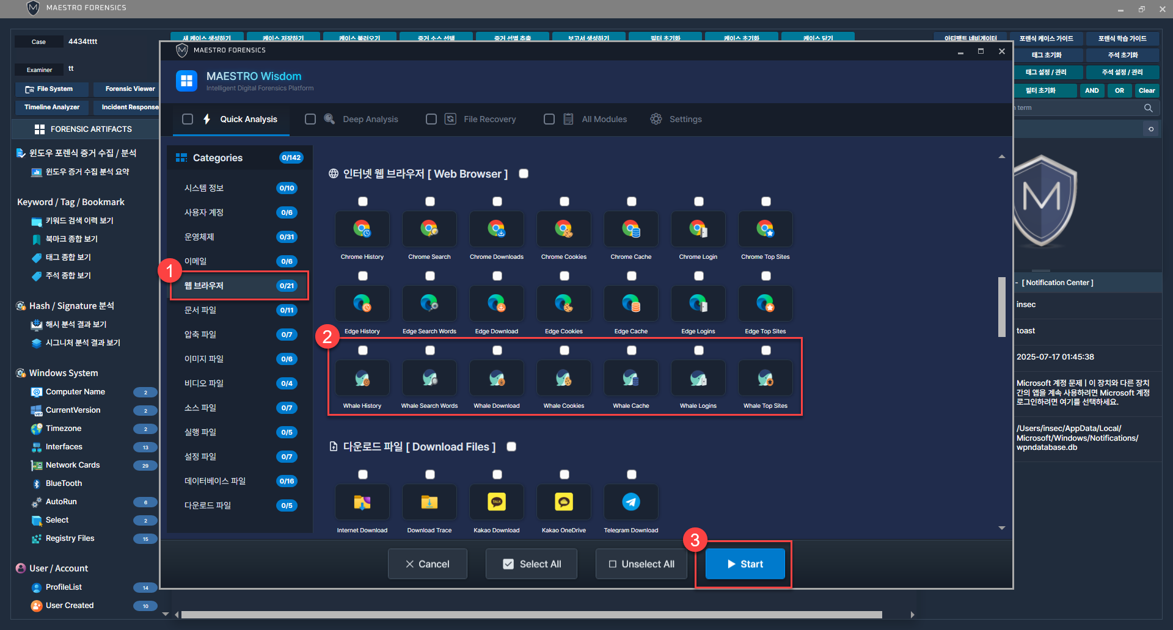Screen dimensions: 1173x630
Task: Switch to the Deep Analysis tab
Action: click(370, 119)
